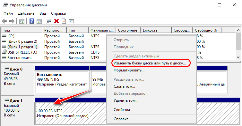Viewport: 242px width, 126px height.
Task: Click the CD icon of USB_STRELEC (D:)
Action: pos(4,52)
